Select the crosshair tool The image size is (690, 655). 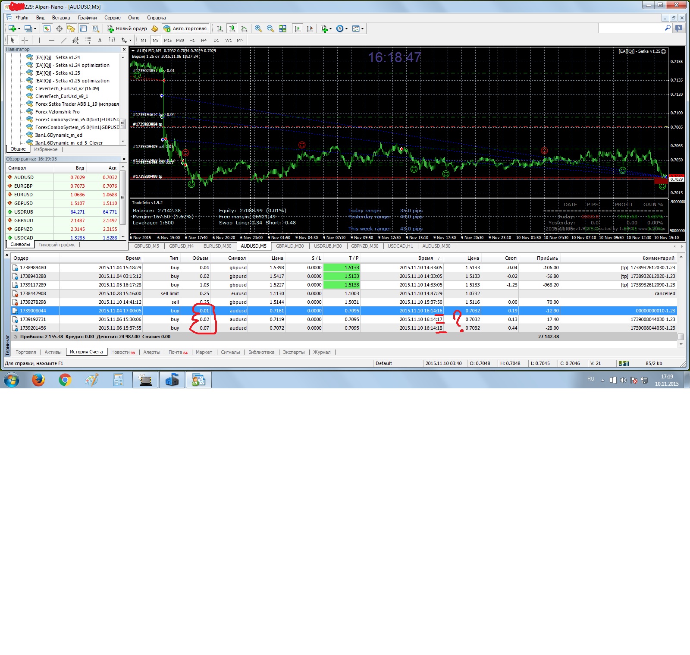pyautogui.click(x=25, y=40)
